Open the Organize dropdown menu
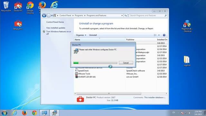This screenshot has height=116, width=206. [81, 35]
